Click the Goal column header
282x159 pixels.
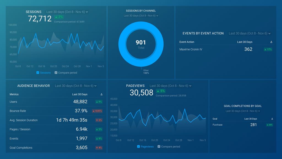tap(215, 119)
